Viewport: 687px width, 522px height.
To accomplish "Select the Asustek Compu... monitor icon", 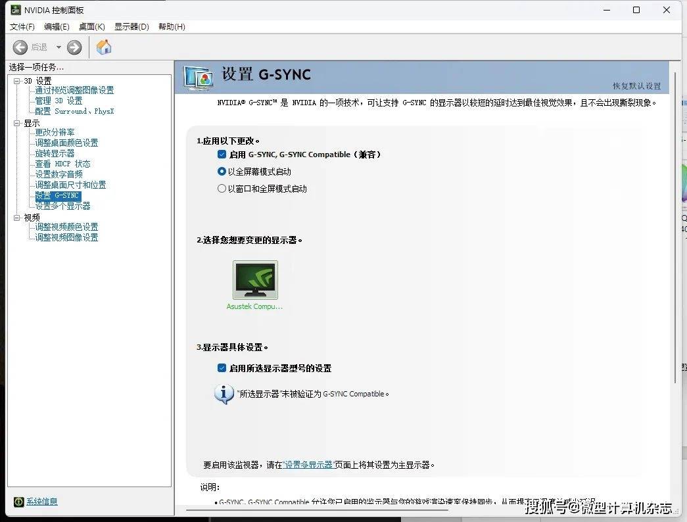I will [x=254, y=279].
